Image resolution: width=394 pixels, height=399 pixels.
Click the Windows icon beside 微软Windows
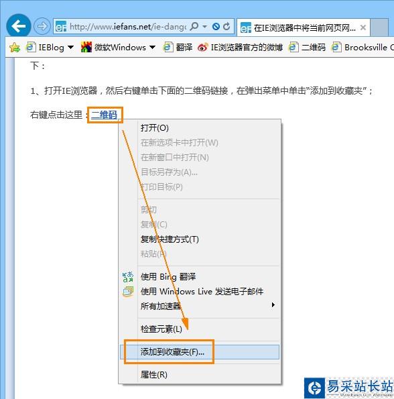pos(86,47)
